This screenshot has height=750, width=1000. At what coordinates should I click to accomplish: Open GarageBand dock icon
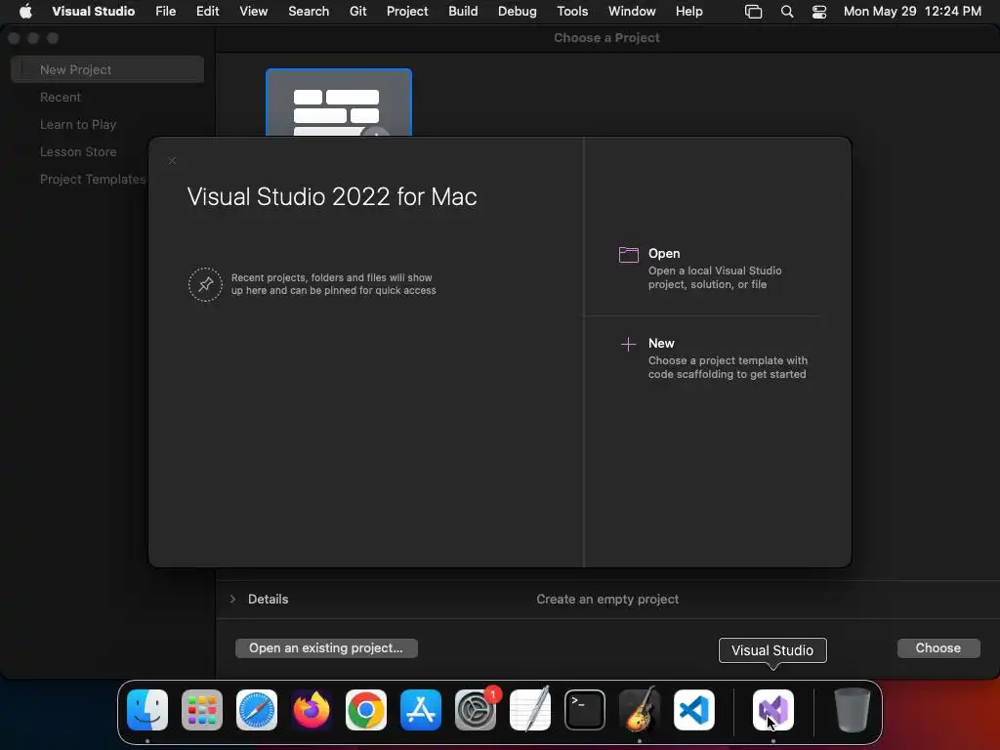(640, 710)
